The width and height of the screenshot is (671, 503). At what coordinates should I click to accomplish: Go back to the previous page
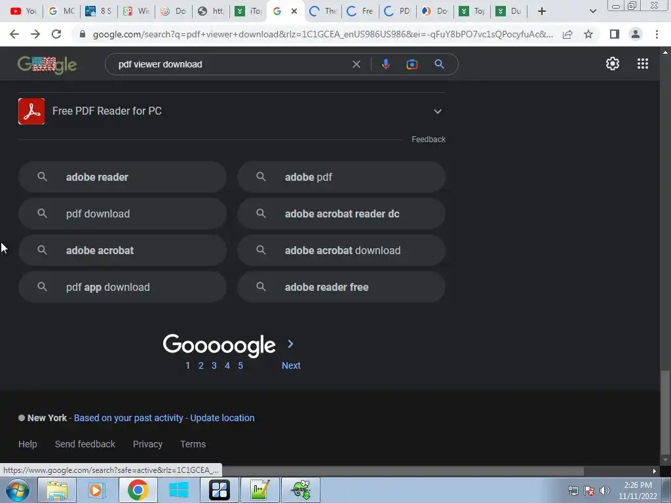point(14,34)
